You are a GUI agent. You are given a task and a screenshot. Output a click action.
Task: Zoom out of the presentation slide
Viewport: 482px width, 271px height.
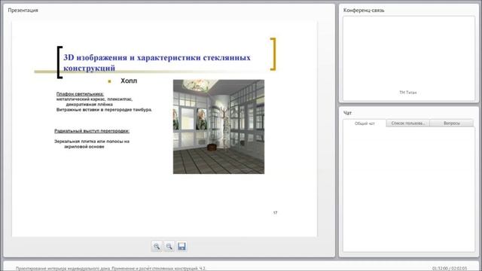coord(169,246)
